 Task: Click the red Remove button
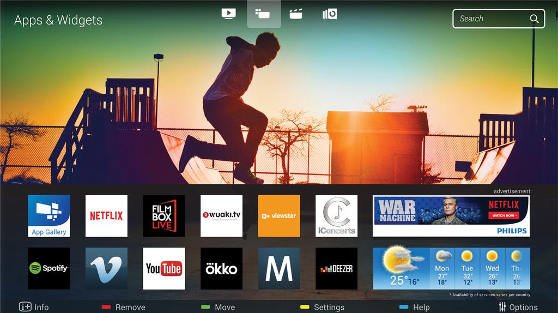pyautogui.click(x=124, y=307)
